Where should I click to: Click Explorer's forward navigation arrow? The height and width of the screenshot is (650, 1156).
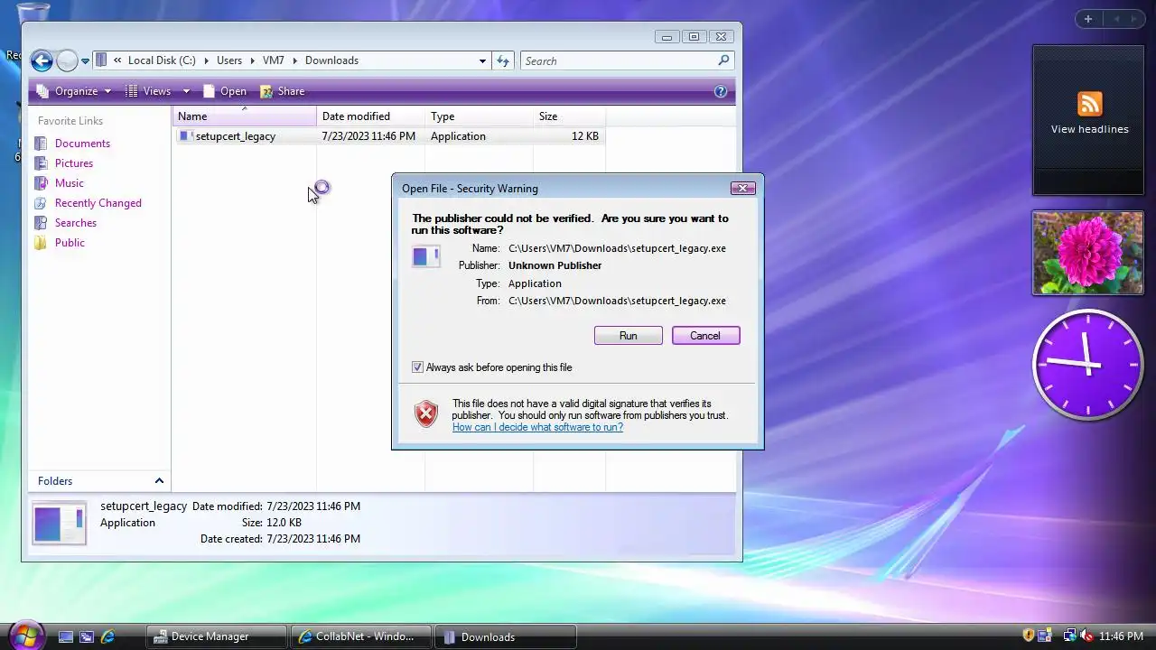point(67,60)
